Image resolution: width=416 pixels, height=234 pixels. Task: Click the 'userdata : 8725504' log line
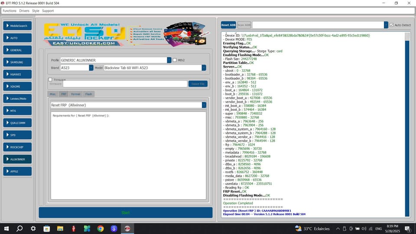[247, 184]
